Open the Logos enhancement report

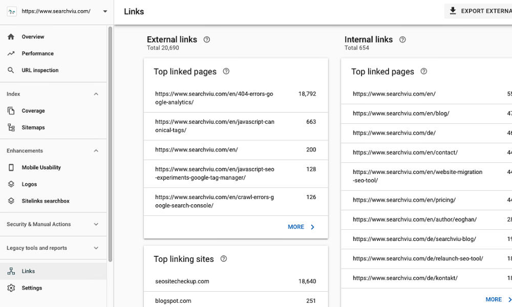coord(53,184)
